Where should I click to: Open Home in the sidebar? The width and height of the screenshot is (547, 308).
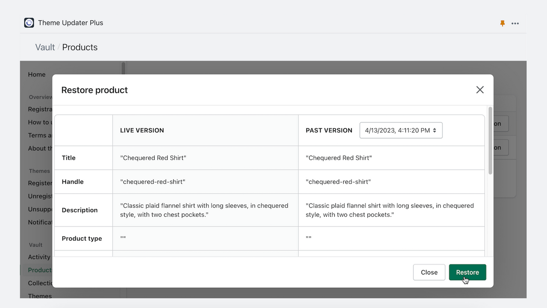pyautogui.click(x=37, y=74)
